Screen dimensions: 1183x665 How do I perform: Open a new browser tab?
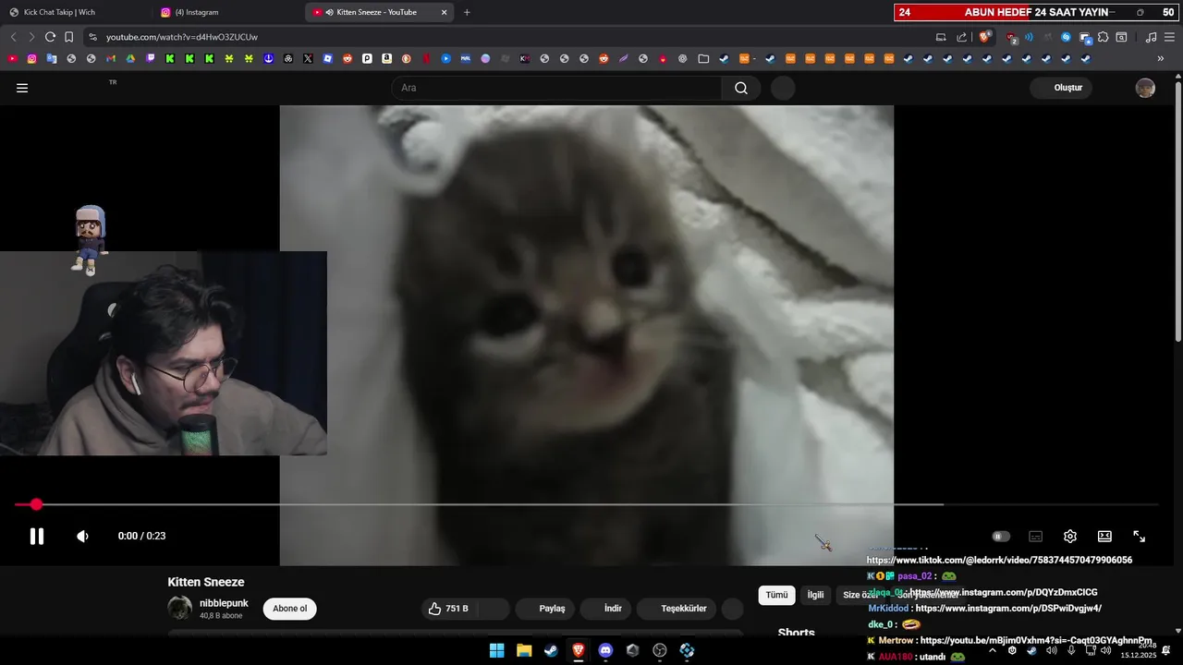[467, 12]
